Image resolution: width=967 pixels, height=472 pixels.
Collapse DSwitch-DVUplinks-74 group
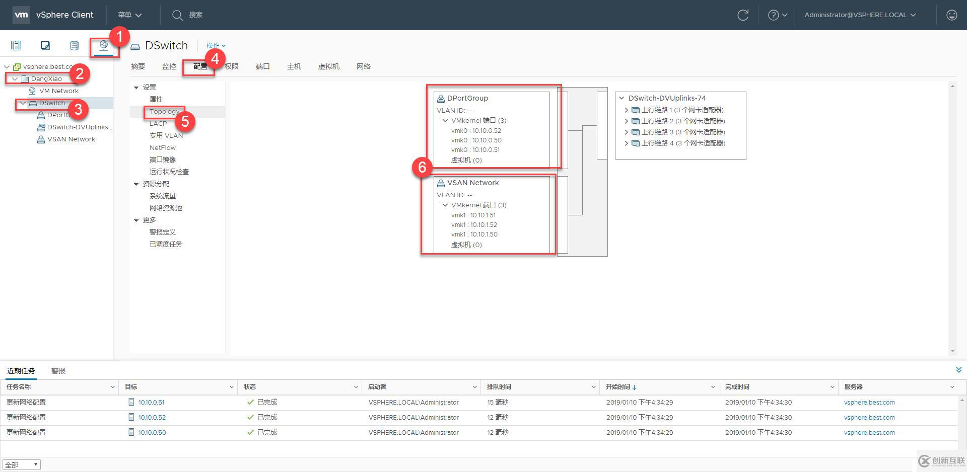pyautogui.click(x=621, y=98)
